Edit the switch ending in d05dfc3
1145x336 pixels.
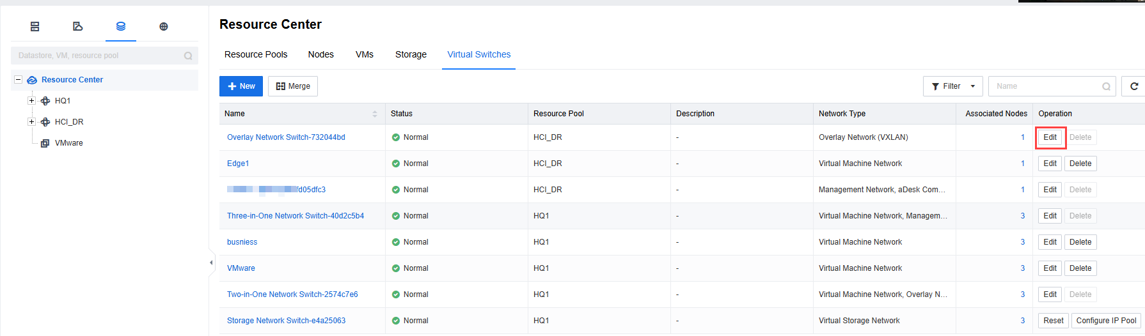(1050, 190)
